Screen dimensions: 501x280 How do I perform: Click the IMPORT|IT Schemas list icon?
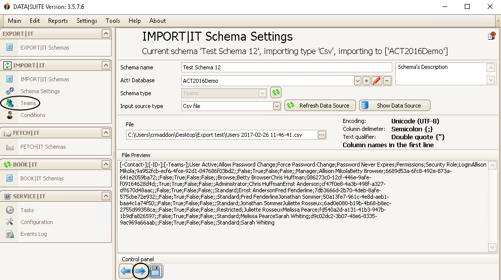coord(9,79)
